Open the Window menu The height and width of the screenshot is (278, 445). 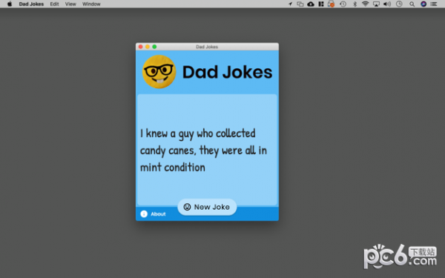[x=91, y=4]
